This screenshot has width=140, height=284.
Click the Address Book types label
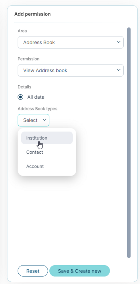38,109
